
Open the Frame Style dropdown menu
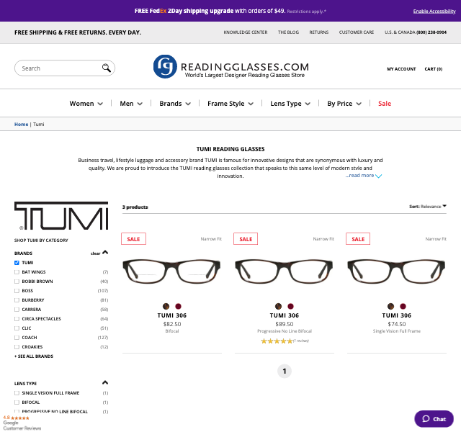tap(230, 104)
